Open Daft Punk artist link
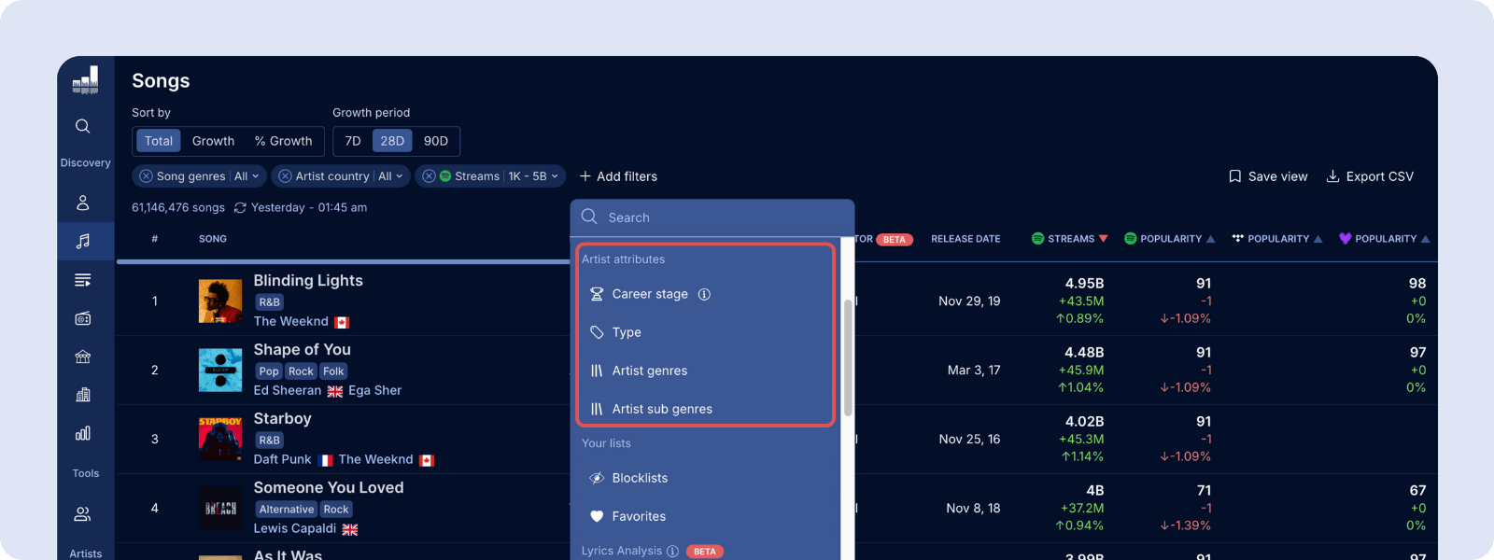1494x560 pixels. (283, 459)
